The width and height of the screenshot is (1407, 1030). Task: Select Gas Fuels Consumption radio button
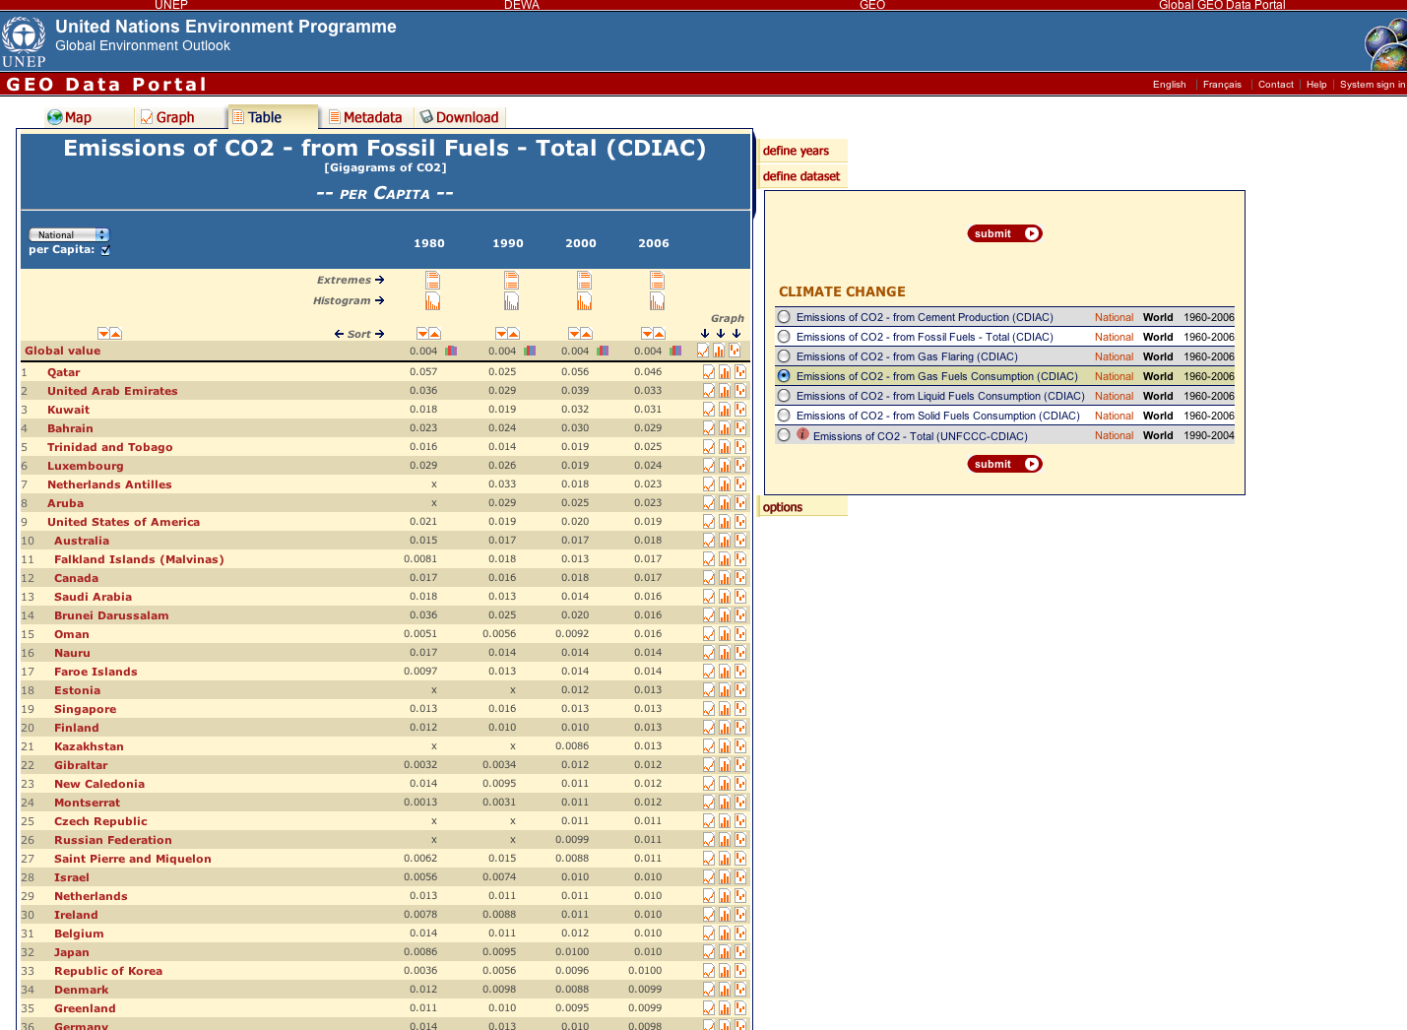pos(784,376)
